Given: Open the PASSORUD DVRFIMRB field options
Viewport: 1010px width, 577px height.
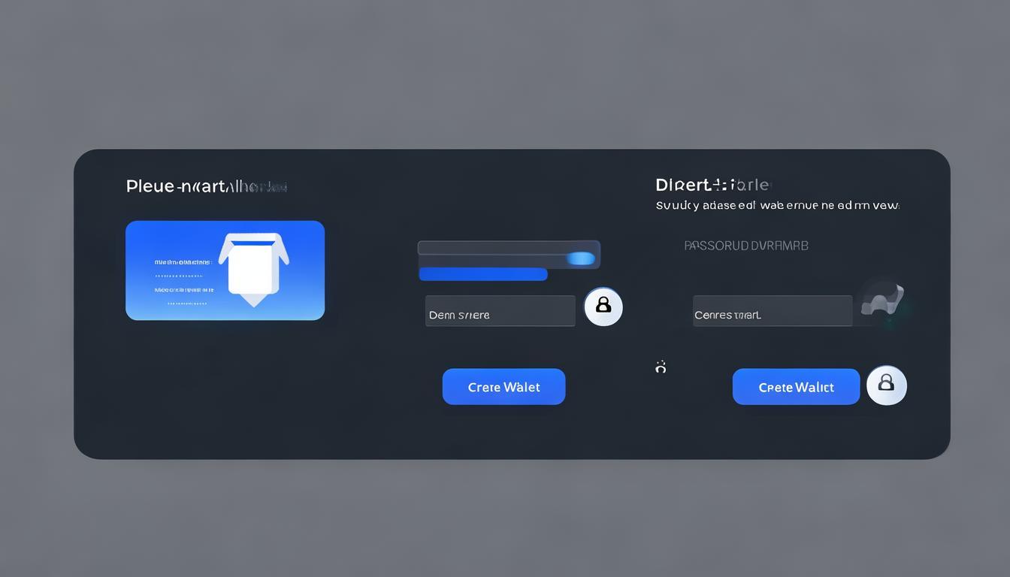Looking at the screenshot, I should 747,245.
